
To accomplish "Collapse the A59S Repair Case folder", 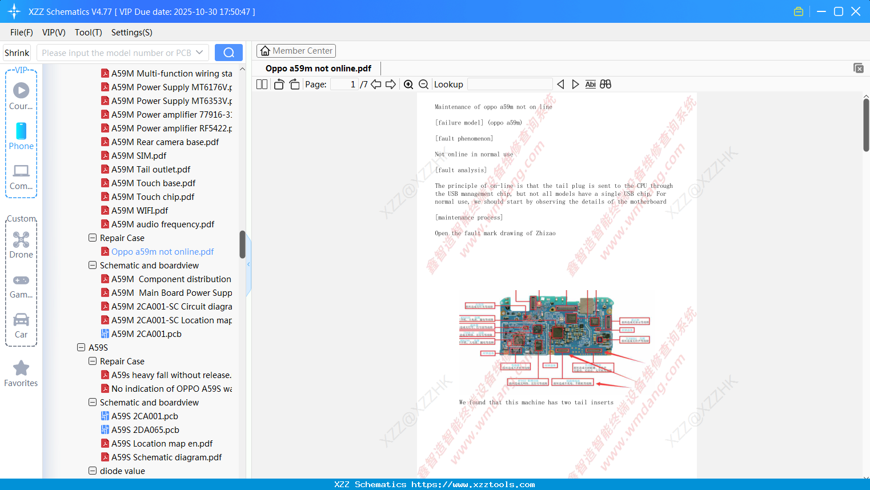I will pos(93,361).
